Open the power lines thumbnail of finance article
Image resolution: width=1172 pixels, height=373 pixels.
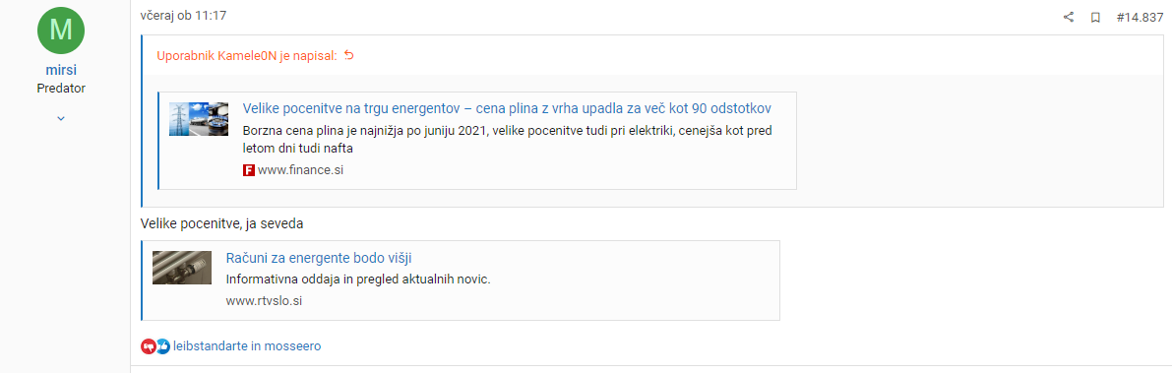(x=199, y=119)
